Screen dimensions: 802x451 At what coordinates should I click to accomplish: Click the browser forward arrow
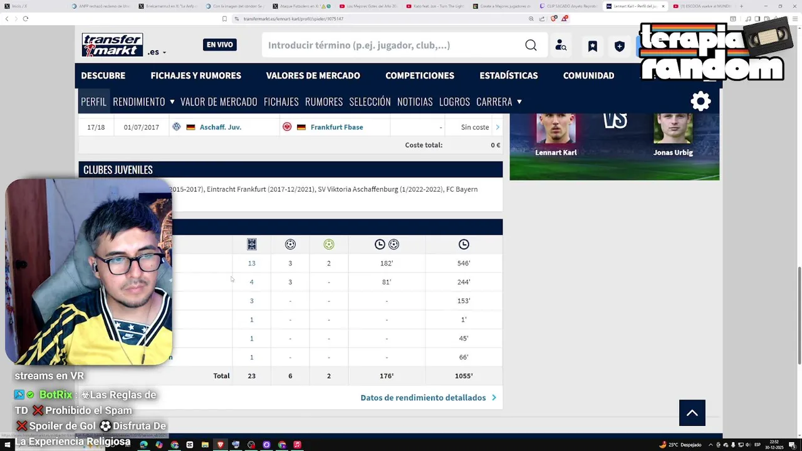click(x=16, y=19)
